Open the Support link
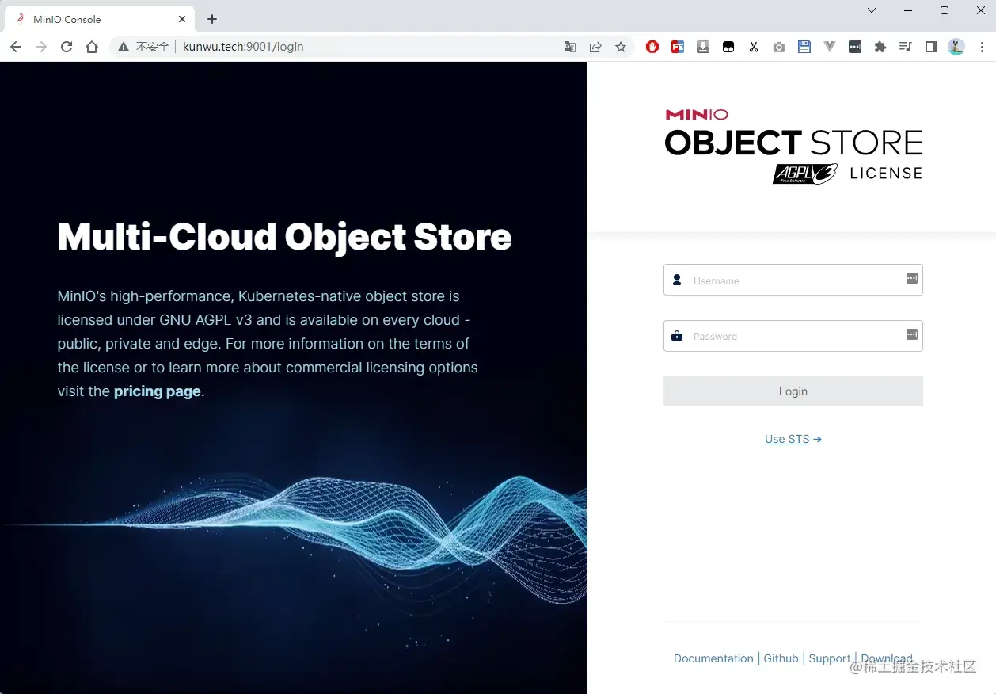The height and width of the screenshot is (694, 996). click(x=830, y=658)
